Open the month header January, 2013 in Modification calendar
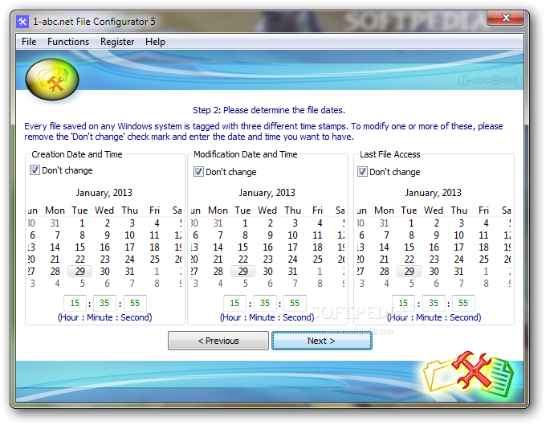Viewport: 546px width, 425px height. (x=267, y=193)
